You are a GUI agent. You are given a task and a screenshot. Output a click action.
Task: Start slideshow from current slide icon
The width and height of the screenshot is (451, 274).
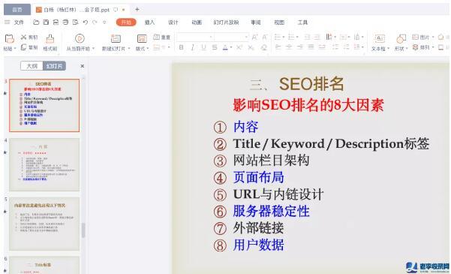(80, 38)
